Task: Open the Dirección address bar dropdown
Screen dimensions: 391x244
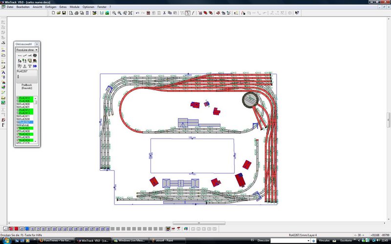Action: pos(308,241)
